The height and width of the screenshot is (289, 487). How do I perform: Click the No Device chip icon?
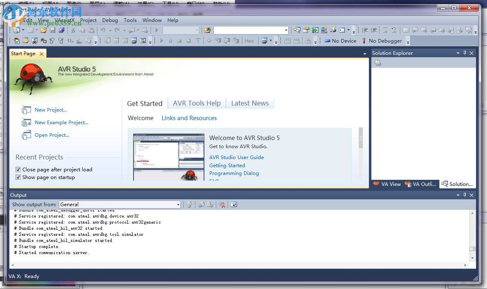(327, 41)
